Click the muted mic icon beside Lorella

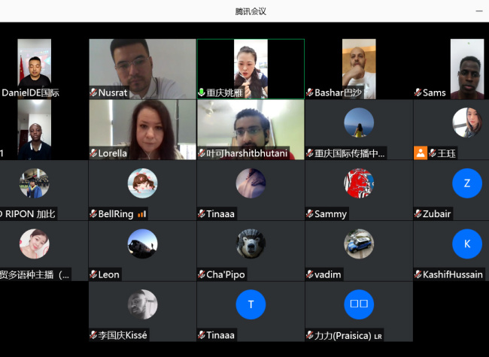[93, 153]
